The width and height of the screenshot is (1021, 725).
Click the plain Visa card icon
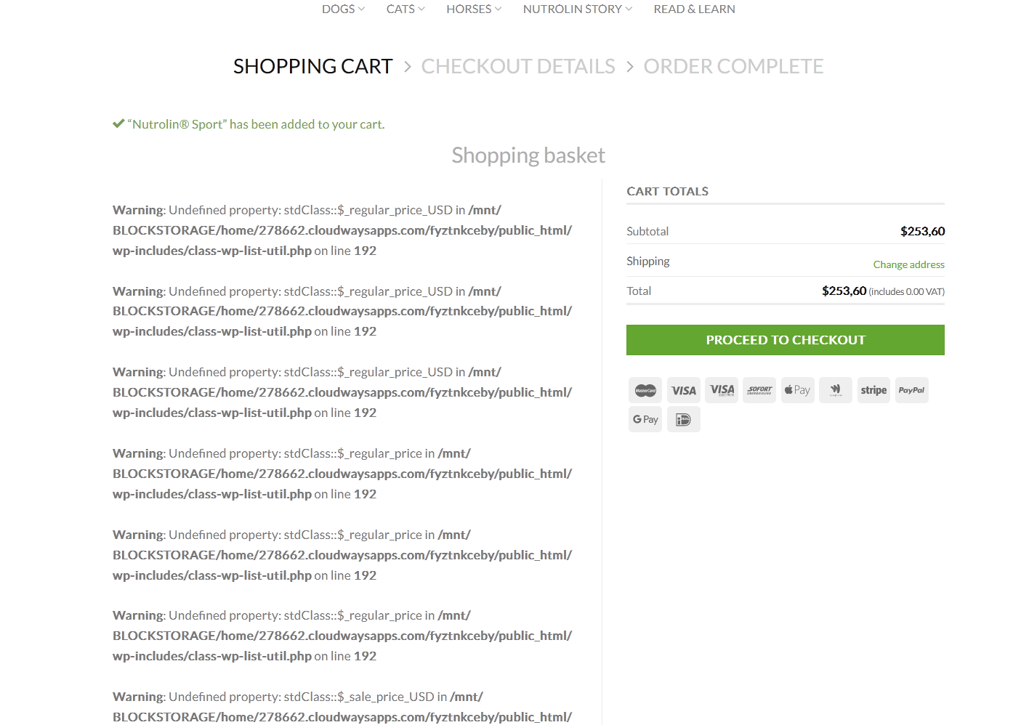click(683, 390)
